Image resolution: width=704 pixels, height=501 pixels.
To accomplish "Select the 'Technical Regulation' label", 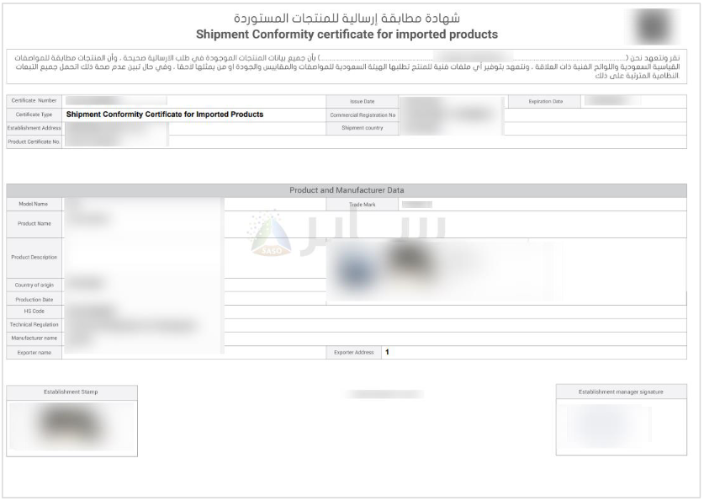I will point(34,325).
